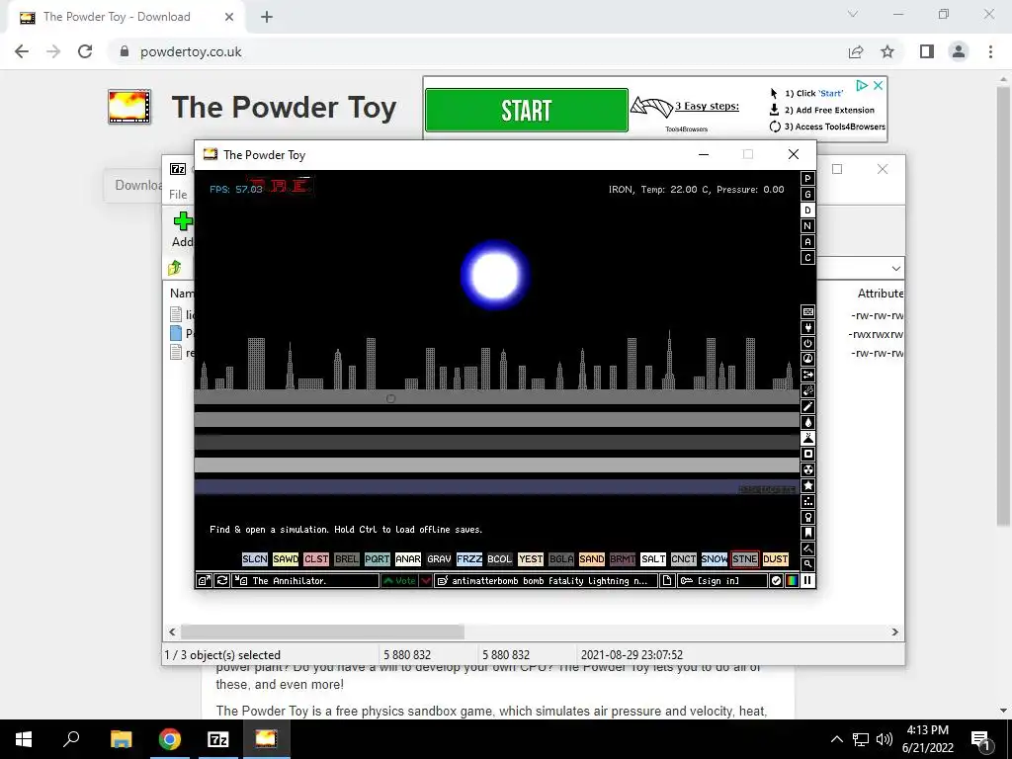Open the 7-Zip File menu

coord(178,195)
